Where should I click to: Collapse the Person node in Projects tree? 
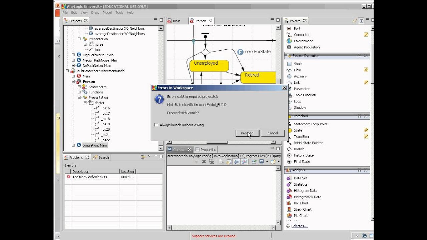point(73,82)
